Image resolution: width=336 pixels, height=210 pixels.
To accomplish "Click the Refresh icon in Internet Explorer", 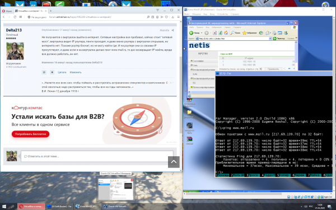I will [220, 33].
